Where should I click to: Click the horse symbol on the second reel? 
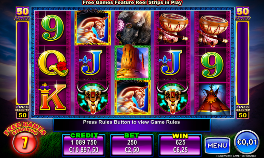click(93, 28)
